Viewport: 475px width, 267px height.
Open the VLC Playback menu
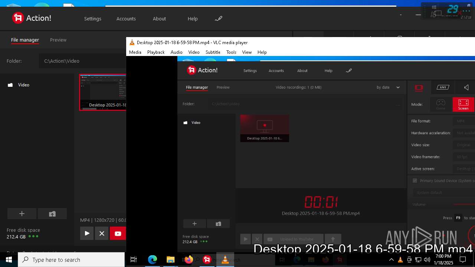point(156,52)
